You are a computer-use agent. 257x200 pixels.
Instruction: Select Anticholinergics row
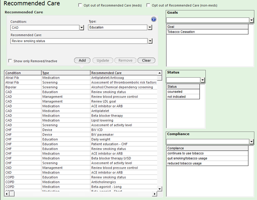[x=81, y=182]
